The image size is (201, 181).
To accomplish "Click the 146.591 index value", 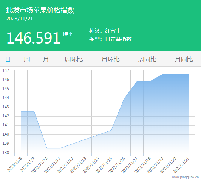I will tap(34, 38).
